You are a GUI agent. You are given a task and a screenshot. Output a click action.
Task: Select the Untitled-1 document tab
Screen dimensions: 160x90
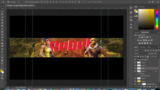point(21,5)
